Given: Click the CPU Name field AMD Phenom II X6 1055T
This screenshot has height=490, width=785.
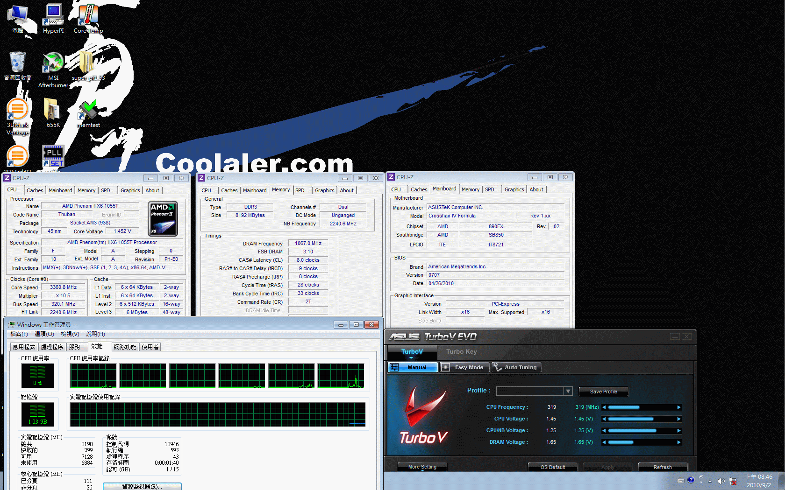Looking at the screenshot, I should click(90, 206).
